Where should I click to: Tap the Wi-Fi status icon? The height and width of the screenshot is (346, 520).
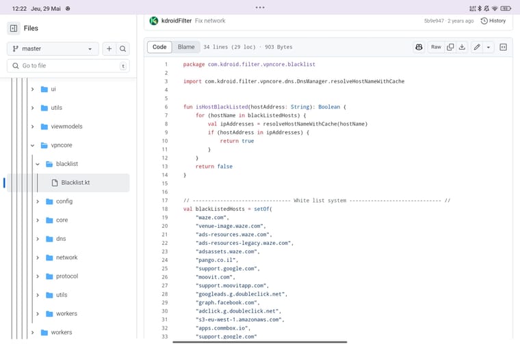pos(495,9)
